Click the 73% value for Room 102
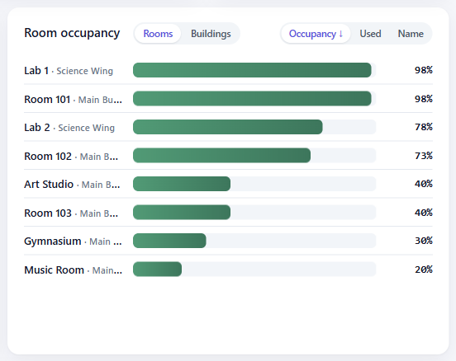Screen dimensions: 456x361 [x=424, y=156]
